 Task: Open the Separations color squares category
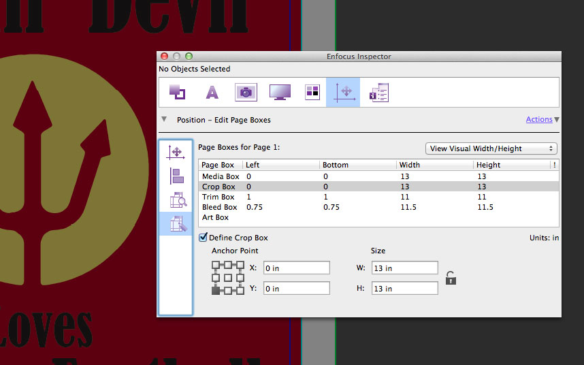tap(312, 92)
